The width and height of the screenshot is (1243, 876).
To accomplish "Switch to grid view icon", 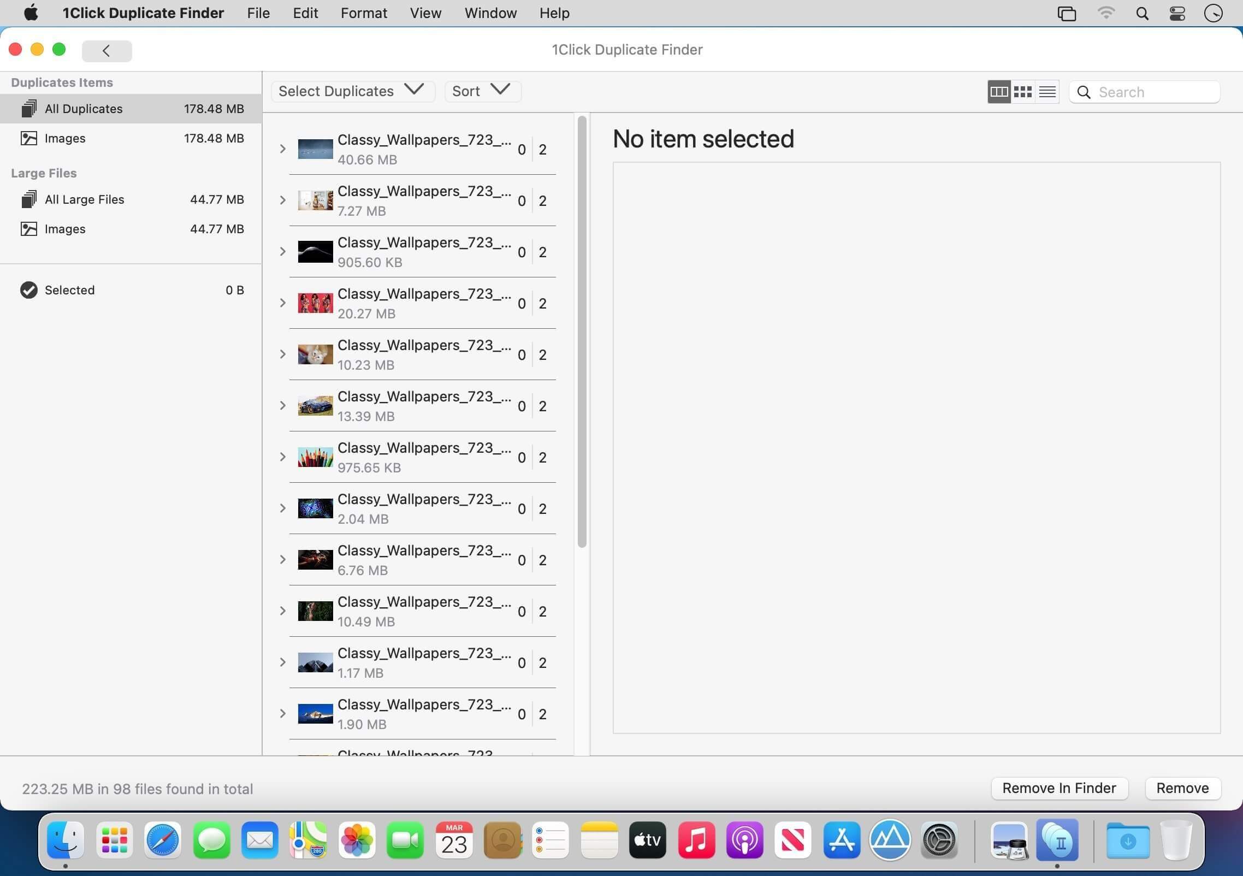I will click(1023, 92).
